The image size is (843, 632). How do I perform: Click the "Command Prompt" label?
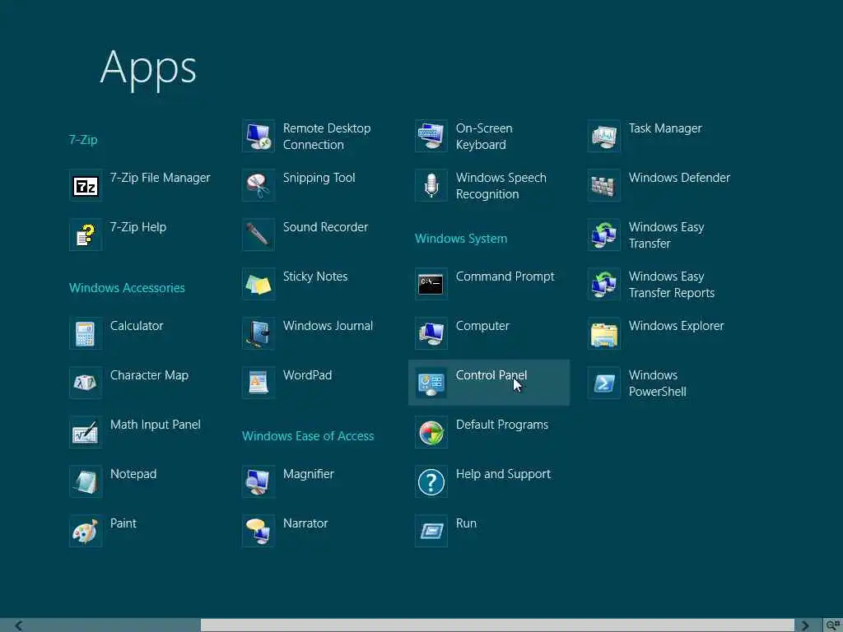(505, 276)
